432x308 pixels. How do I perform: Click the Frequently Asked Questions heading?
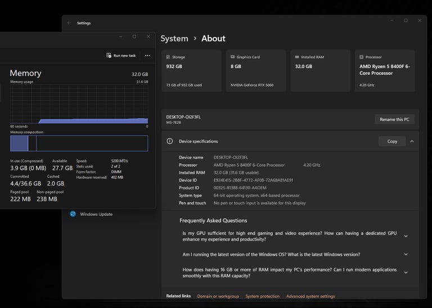[213, 220]
